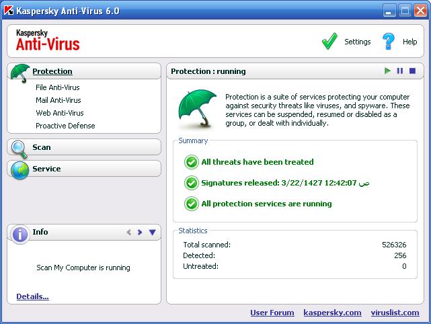Image resolution: width=431 pixels, height=324 pixels.
Task: Click the All threats have been treated status
Action: (x=258, y=162)
